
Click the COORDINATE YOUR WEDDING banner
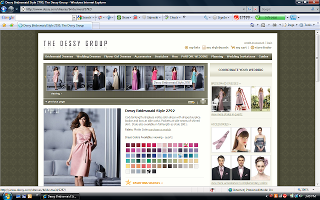241,70
